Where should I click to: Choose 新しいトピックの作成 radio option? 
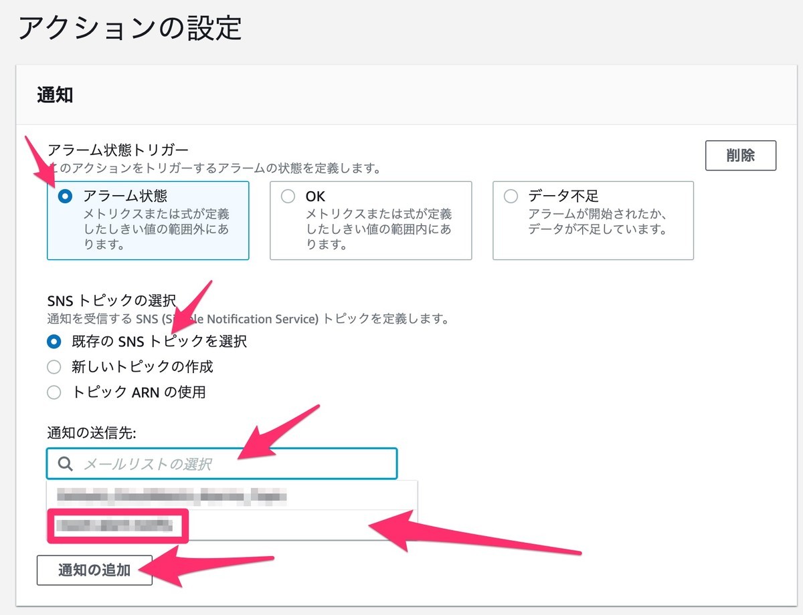point(54,367)
